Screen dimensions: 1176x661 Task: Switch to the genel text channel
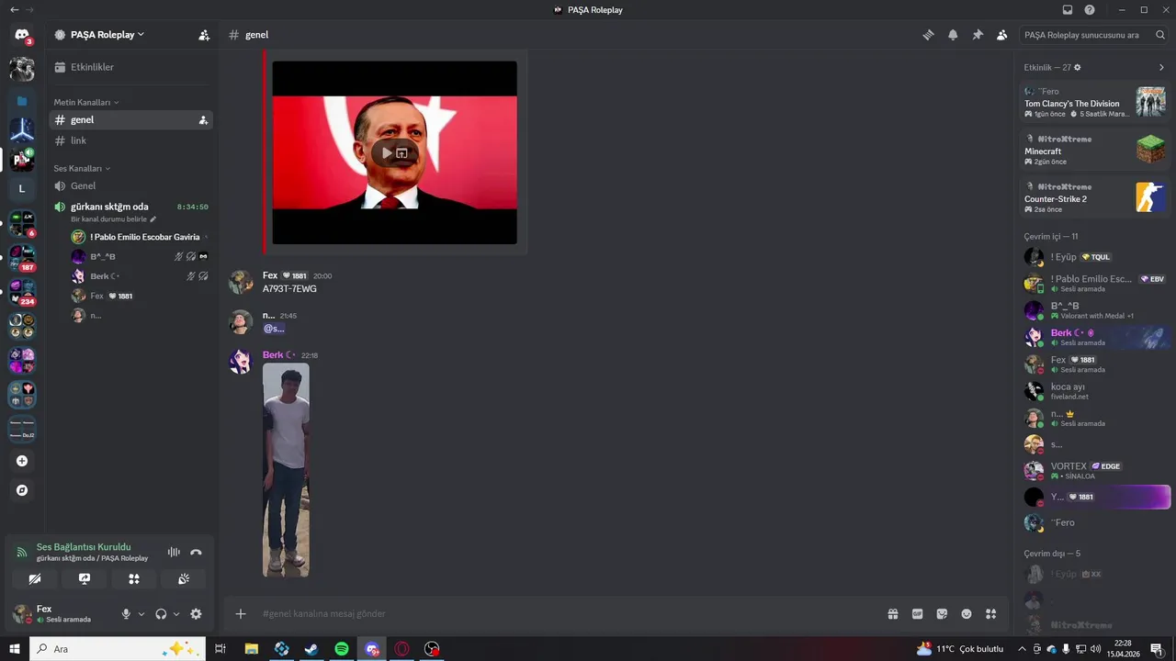click(130, 120)
